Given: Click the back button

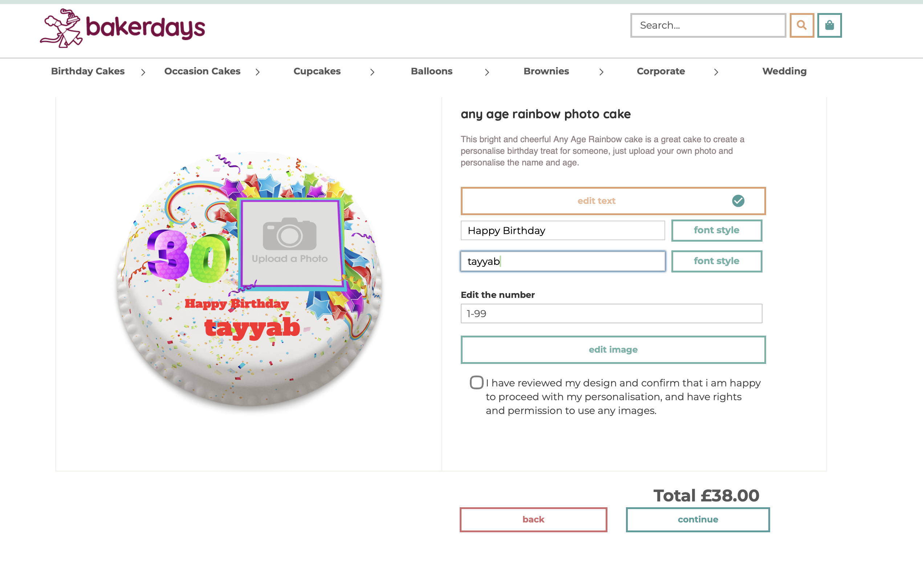Looking at the screenshot, I should [533, 519].
